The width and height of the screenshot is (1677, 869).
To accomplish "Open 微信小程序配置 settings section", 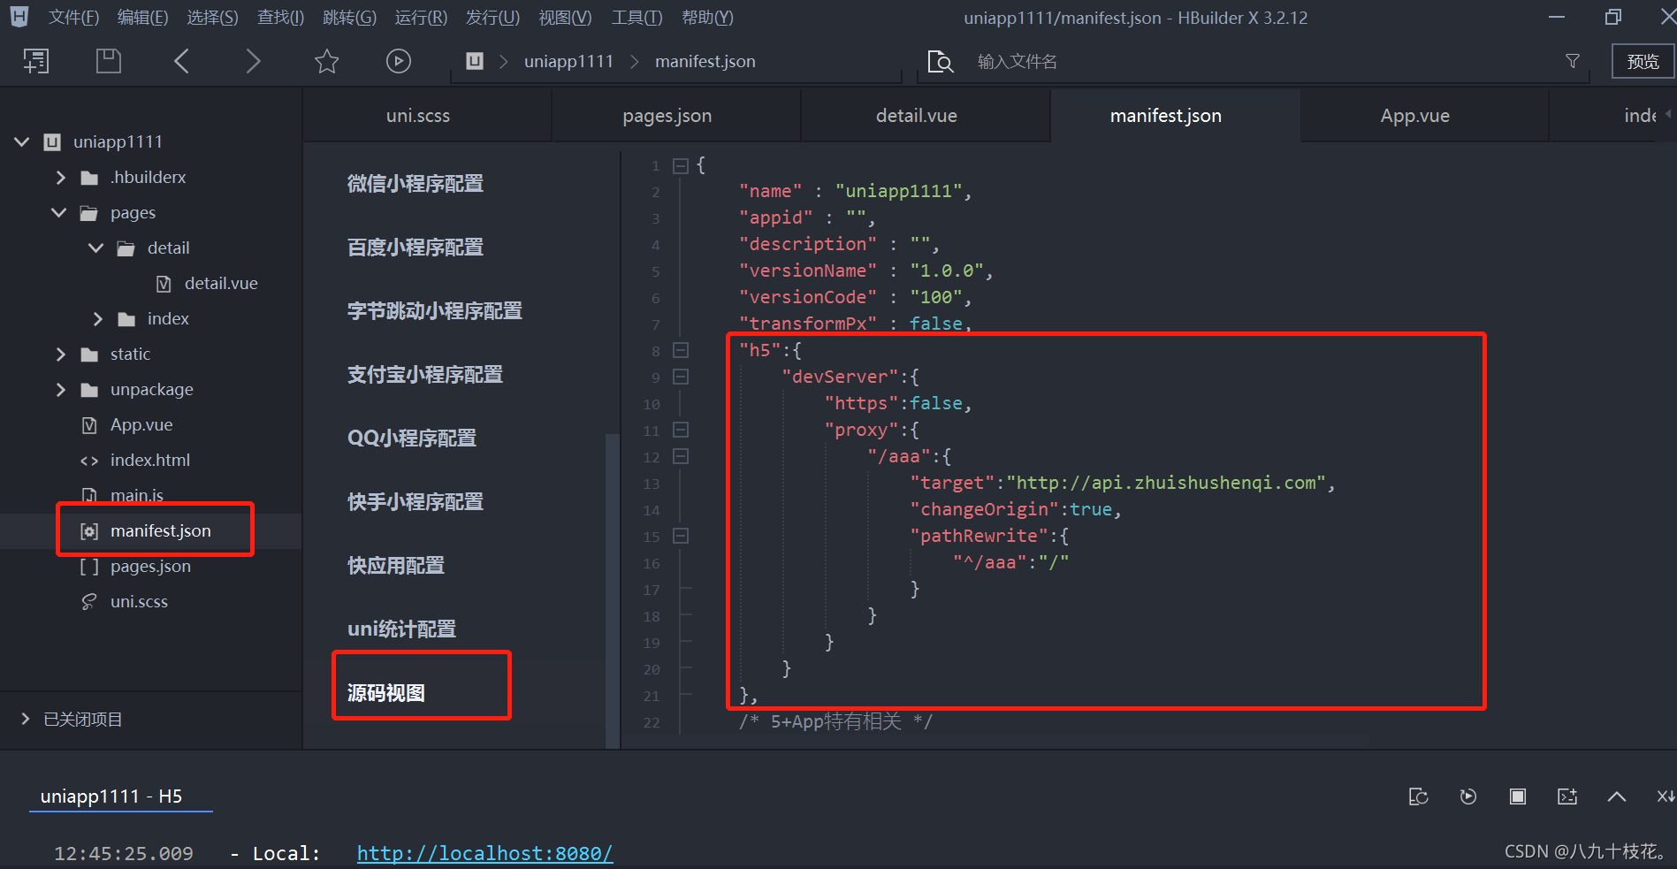I will click(x=415, y=183).
